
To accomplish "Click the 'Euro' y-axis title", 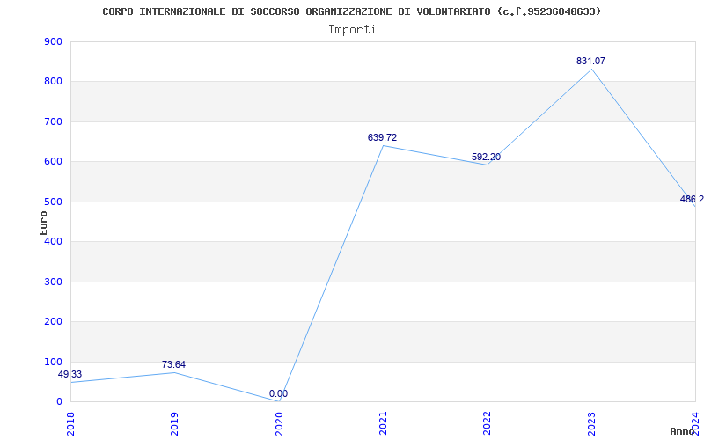I will (43, 223).
